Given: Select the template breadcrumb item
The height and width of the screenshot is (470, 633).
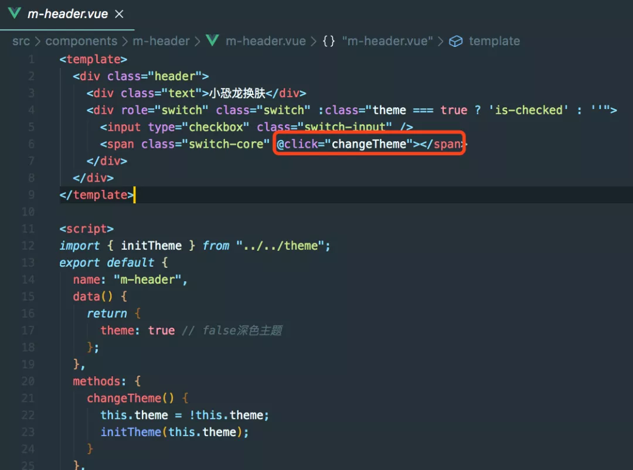Looking at the screenshot, I should [494, 41].
